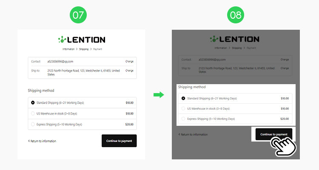Select US Warehouse radio in step 08 panel
Viewport: 319px width, 170px height.
pyautogui.click(x=183, y=109)
